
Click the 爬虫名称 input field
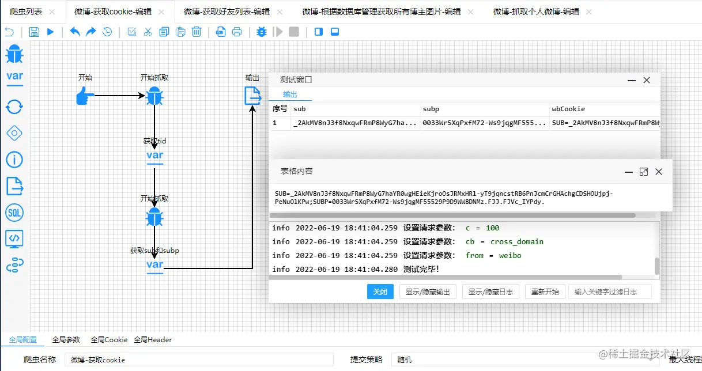pos(199,359)
